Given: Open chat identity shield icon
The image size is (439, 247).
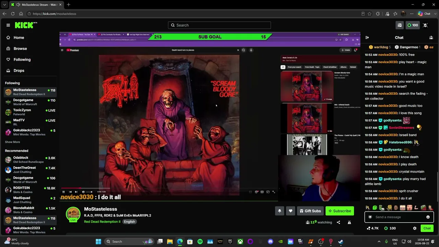Looking at the screenshot, I should click(x=370, y=217).
